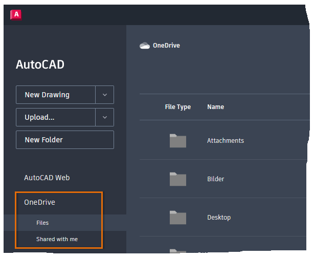The height and width of the screenshot is (258, 314).
Task: Sort by the File Type column header
Action: coord(178,107)
